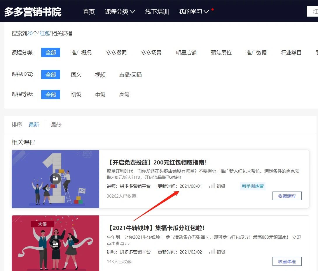
Task: Click the 30262人已收藏 count text
Action: point(121,196)
